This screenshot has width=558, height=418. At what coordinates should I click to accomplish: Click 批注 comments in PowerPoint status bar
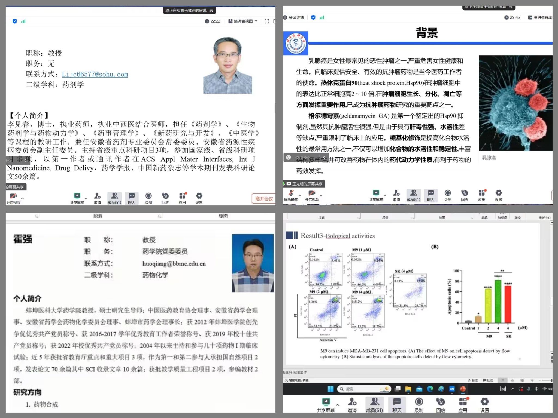point(488,380)
